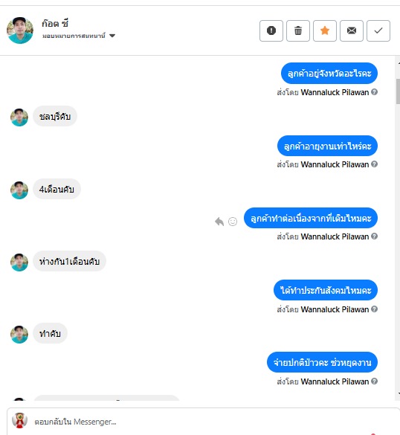
Task: Open emoji reaction smiley beside the blue message
Action: coord(233,222)
